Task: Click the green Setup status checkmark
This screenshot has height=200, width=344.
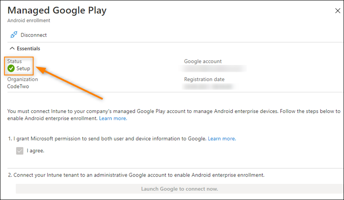Action: click(11, 68)
